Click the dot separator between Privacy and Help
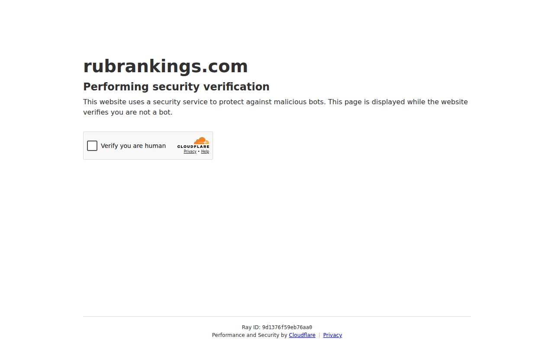 click(199, 151)
